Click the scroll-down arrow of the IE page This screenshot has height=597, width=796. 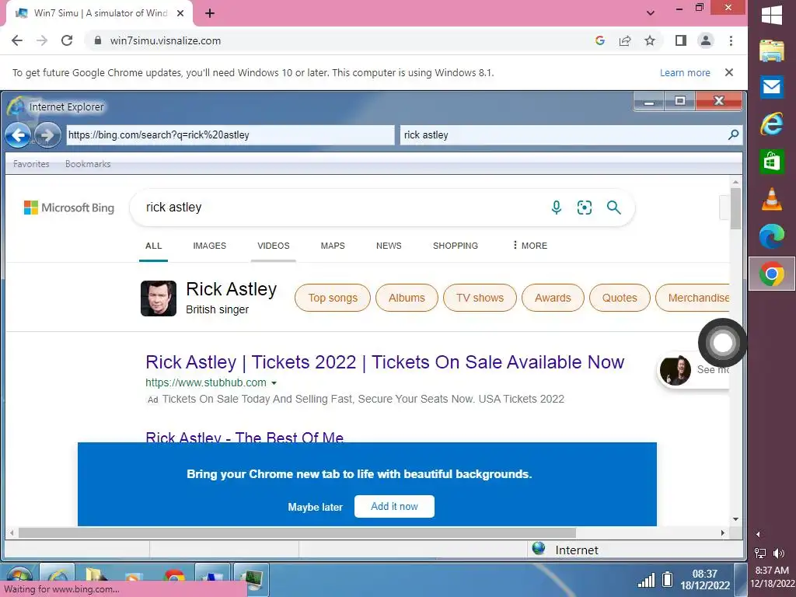tap(735, 519)
